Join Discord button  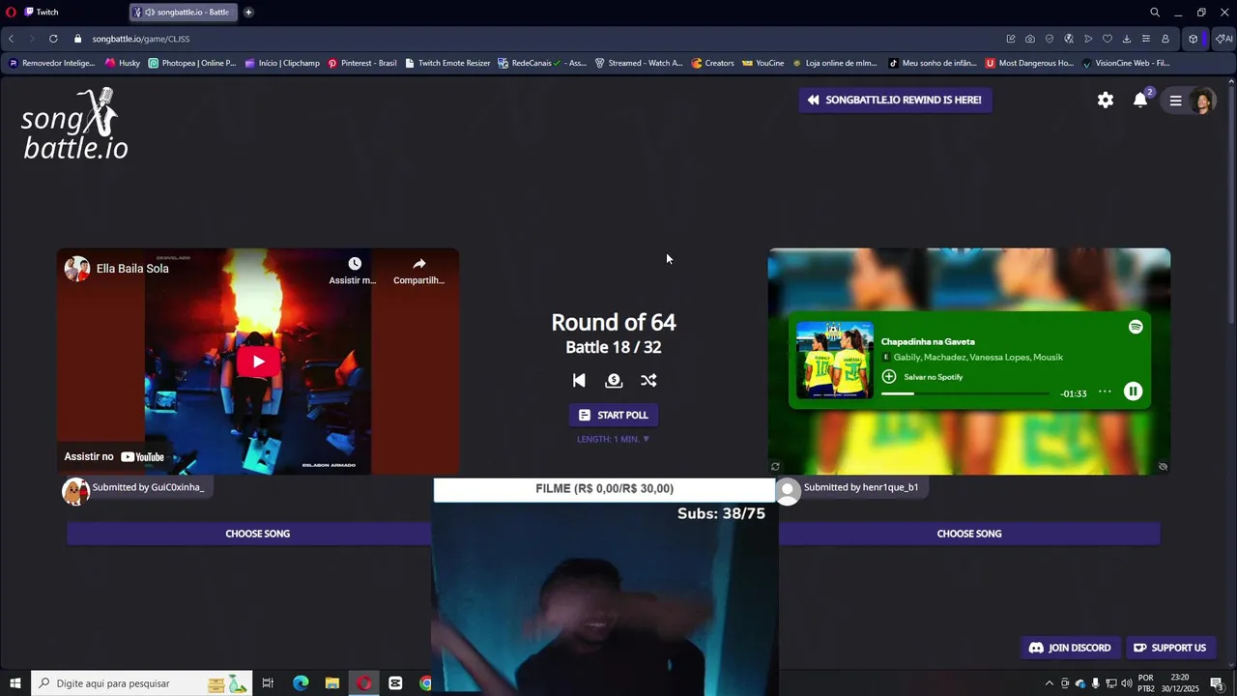[x=1070, y=648]
